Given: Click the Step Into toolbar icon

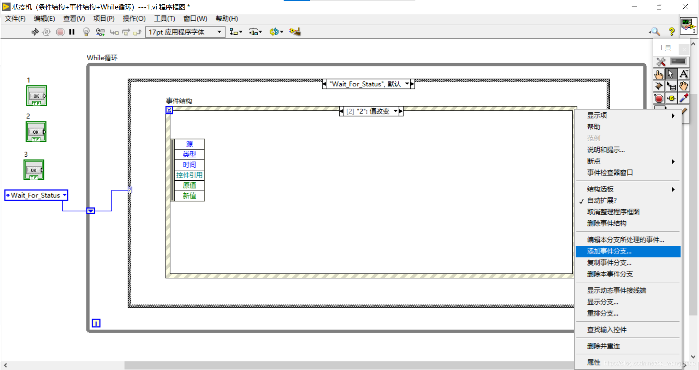Looking at the screenshot, I should click(x=114, y=32).
